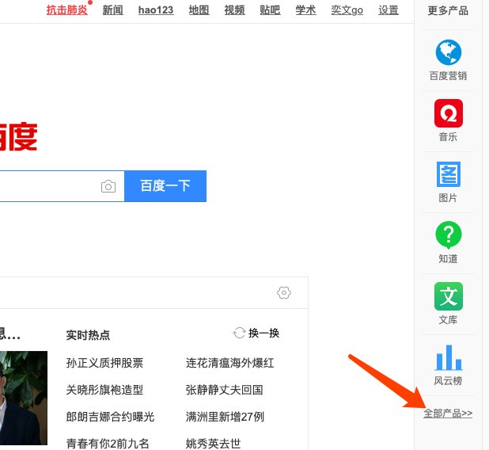Open the 奕文go account link
489x450 pixels.
347,10
